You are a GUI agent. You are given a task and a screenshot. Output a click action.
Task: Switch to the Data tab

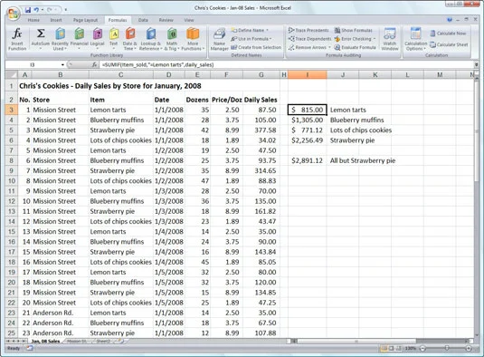143,20
